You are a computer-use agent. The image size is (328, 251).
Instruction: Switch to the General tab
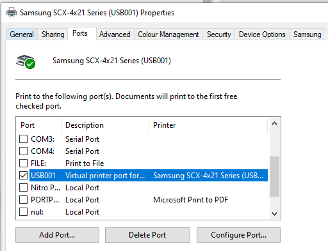click(22, 34)
